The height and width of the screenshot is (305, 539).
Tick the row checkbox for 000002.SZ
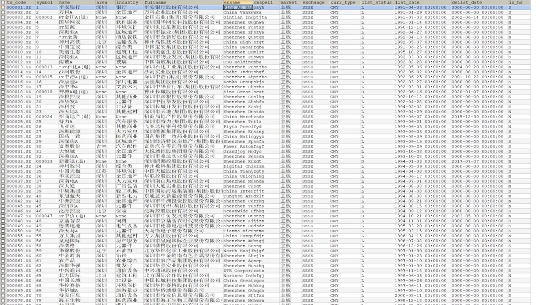tap(3, 12)
